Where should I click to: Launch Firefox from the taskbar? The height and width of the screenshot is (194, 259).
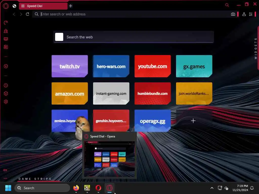(x=76, y=188)
